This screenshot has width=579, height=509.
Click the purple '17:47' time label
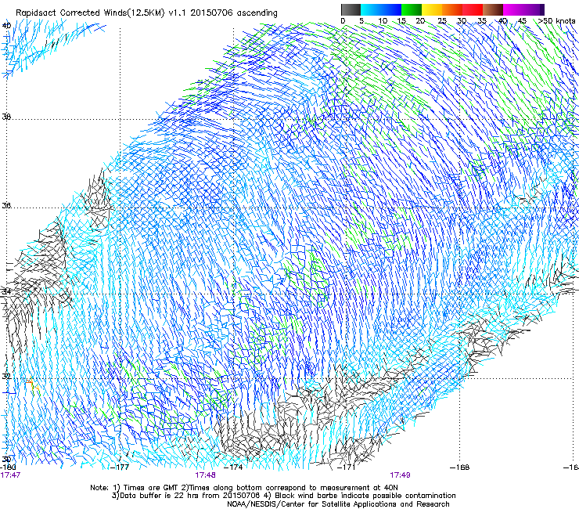coord(10,475)
